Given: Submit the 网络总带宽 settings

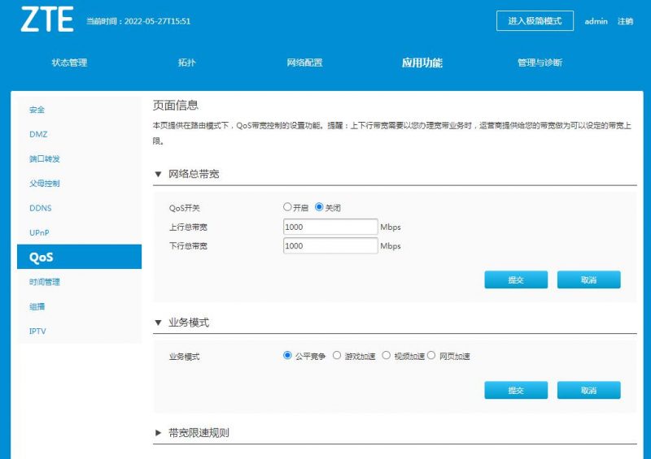Looking at the screenshot, I should [x=515, y=279].
